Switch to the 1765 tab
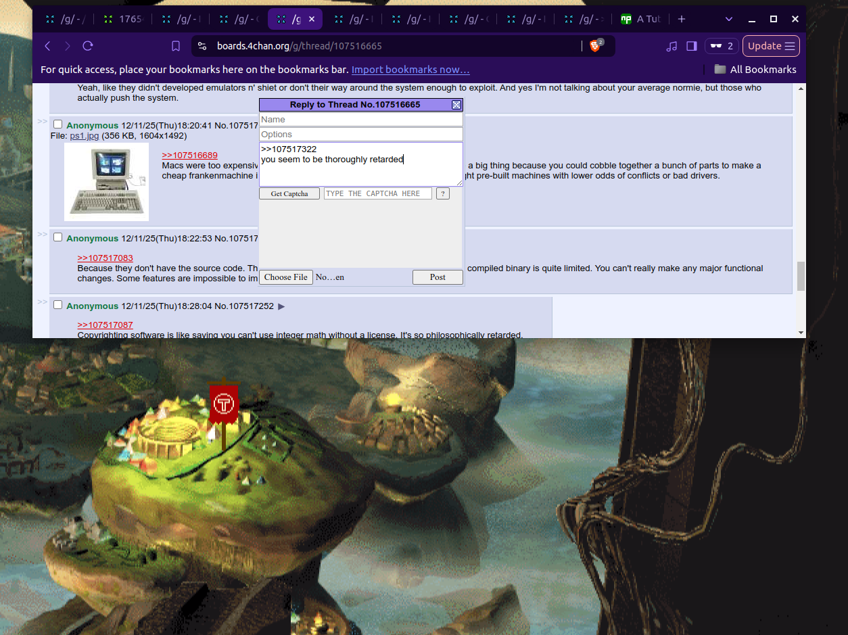 coord(122,19)
